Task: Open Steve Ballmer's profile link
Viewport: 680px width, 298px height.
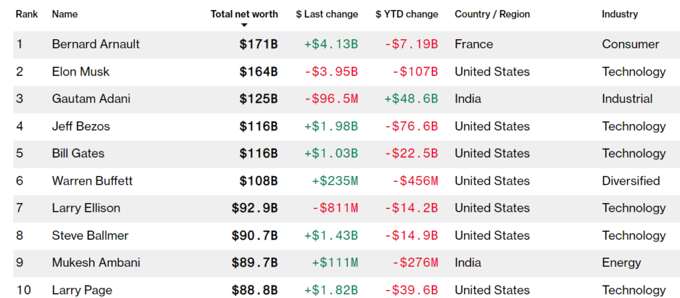Action: click(x=90, y=235)
